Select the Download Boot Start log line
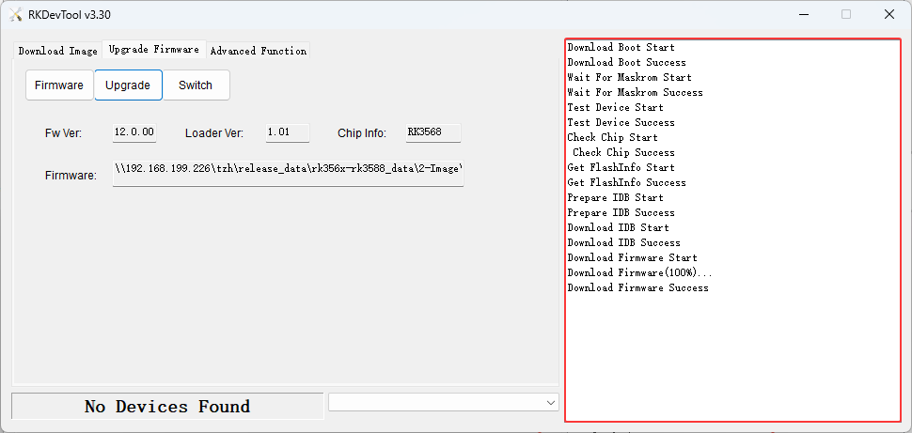Image resolution: width=912 pixels, height=433 pixels. (x=621, y=47)
